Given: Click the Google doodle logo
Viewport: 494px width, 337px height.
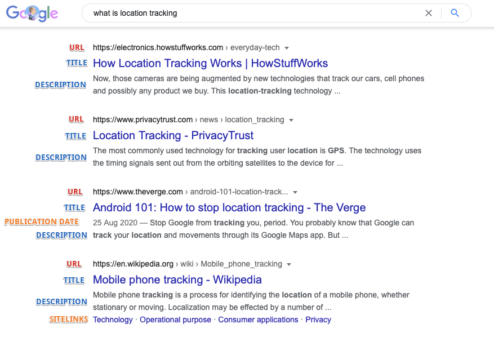Looking at the screenshot, I should click(32, 13).
